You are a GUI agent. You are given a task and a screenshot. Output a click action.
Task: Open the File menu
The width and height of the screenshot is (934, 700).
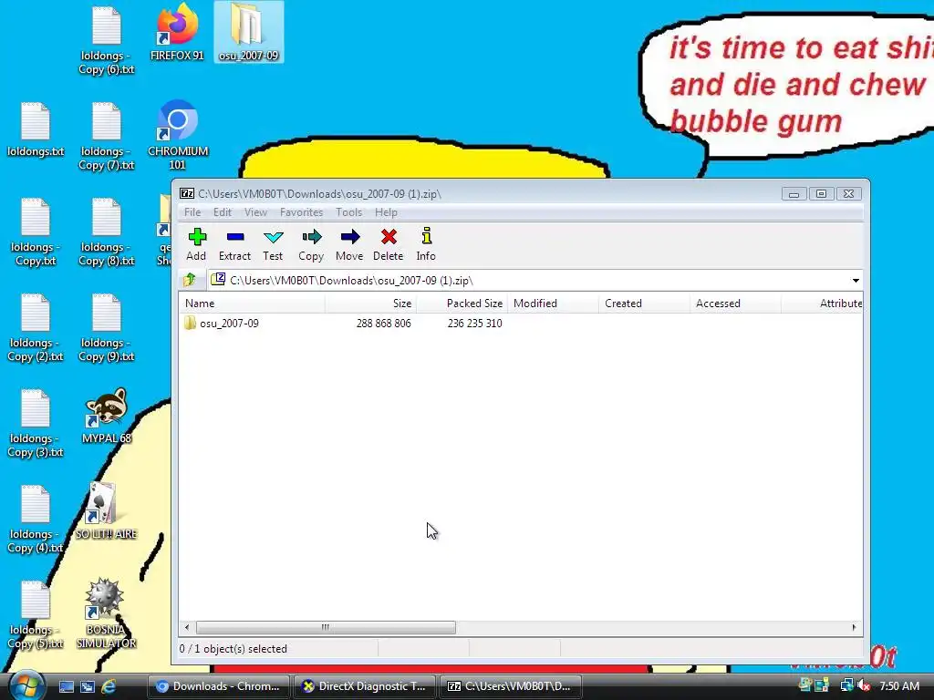192,212
